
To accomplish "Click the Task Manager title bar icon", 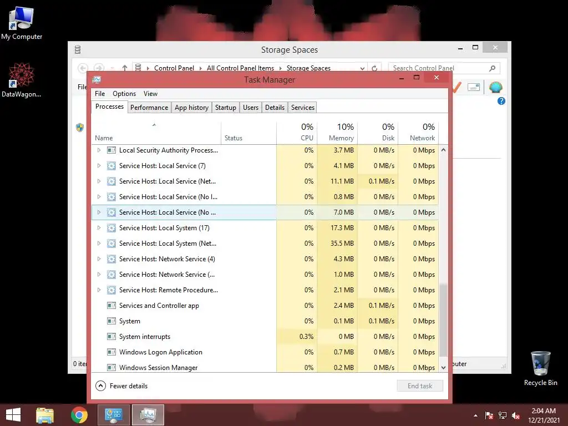I will point(97,80).
